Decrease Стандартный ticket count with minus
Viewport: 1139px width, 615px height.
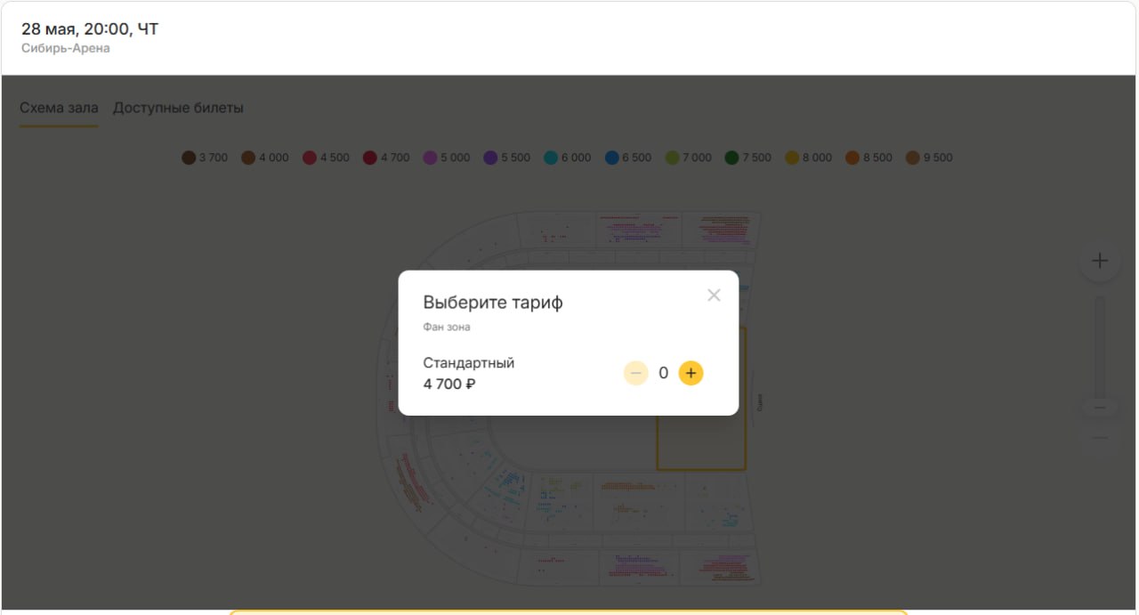point(635,373)
